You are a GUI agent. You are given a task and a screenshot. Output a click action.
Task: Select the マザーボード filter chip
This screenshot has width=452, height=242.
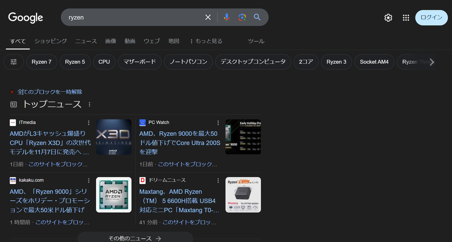[139, 62]
